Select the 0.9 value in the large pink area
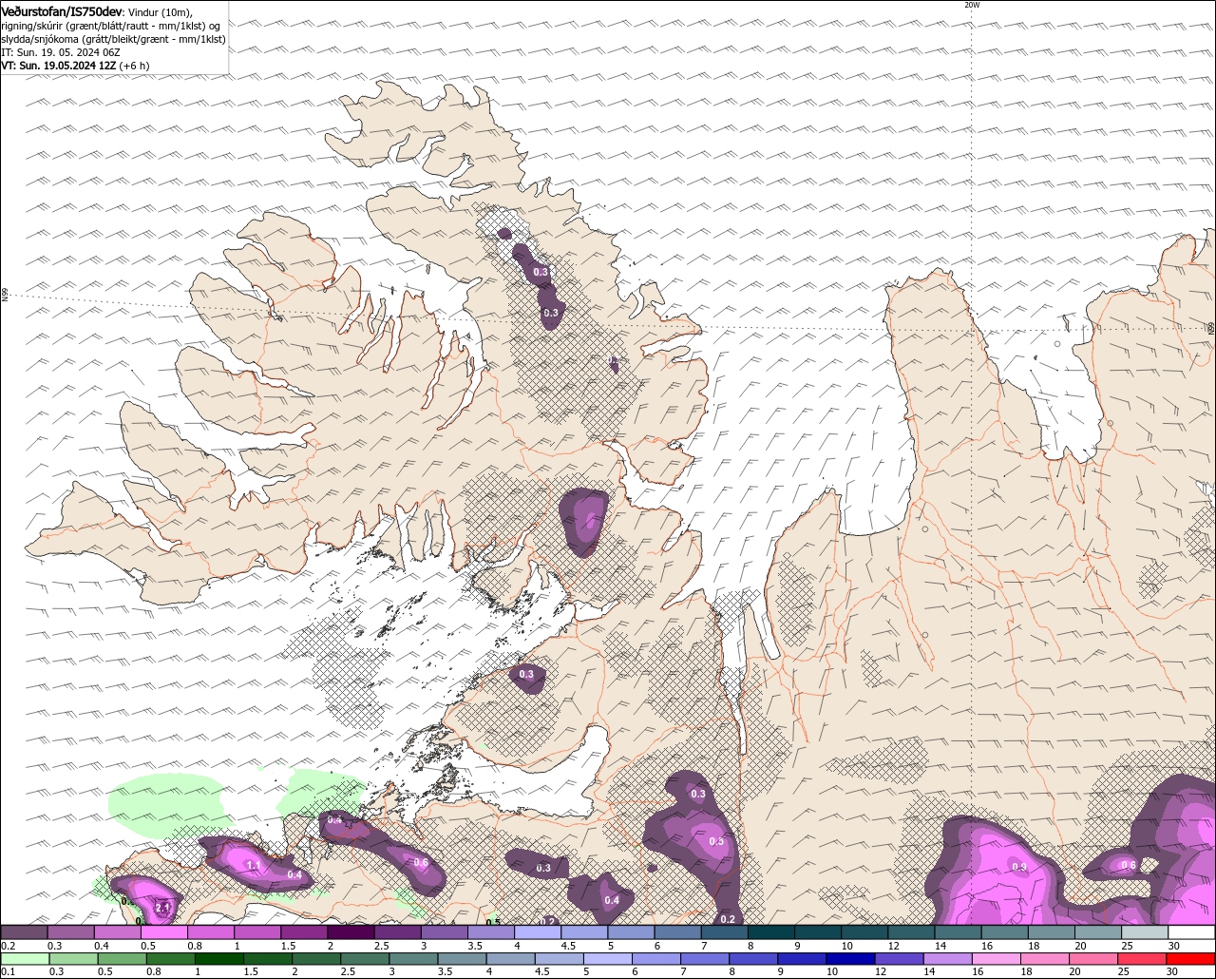Image resolution: width=1216 pixels, height=979 pixels. (1018, 867)
